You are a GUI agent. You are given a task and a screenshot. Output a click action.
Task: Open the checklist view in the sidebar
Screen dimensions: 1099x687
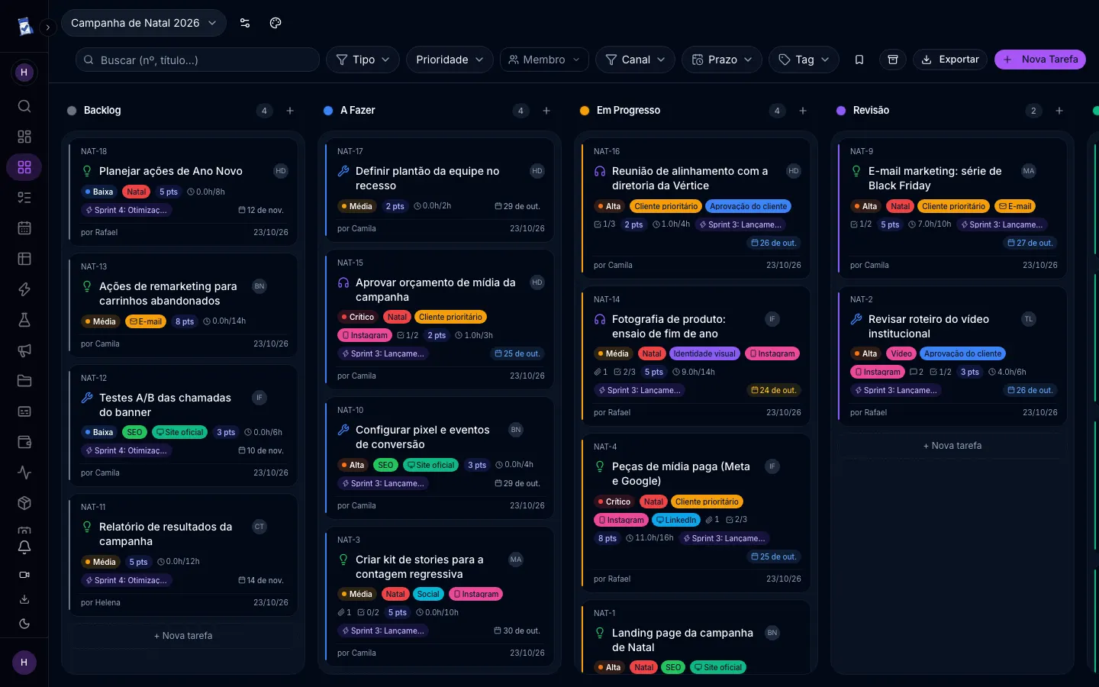[x=24, y=198]
